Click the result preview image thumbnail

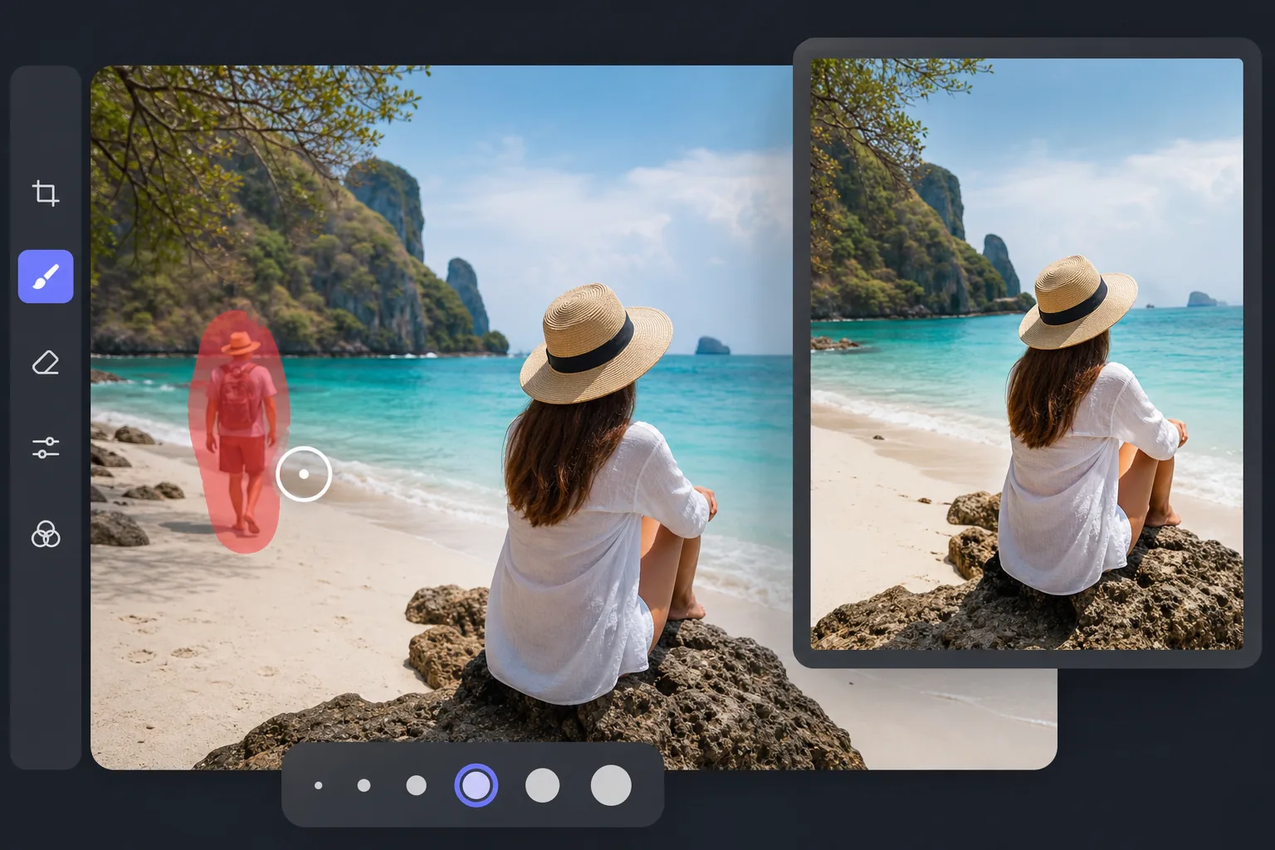(x=1027, y=354)
